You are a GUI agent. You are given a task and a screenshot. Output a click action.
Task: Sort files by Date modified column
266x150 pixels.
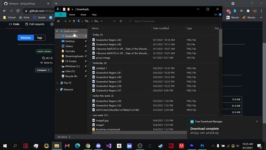[161, 28]
